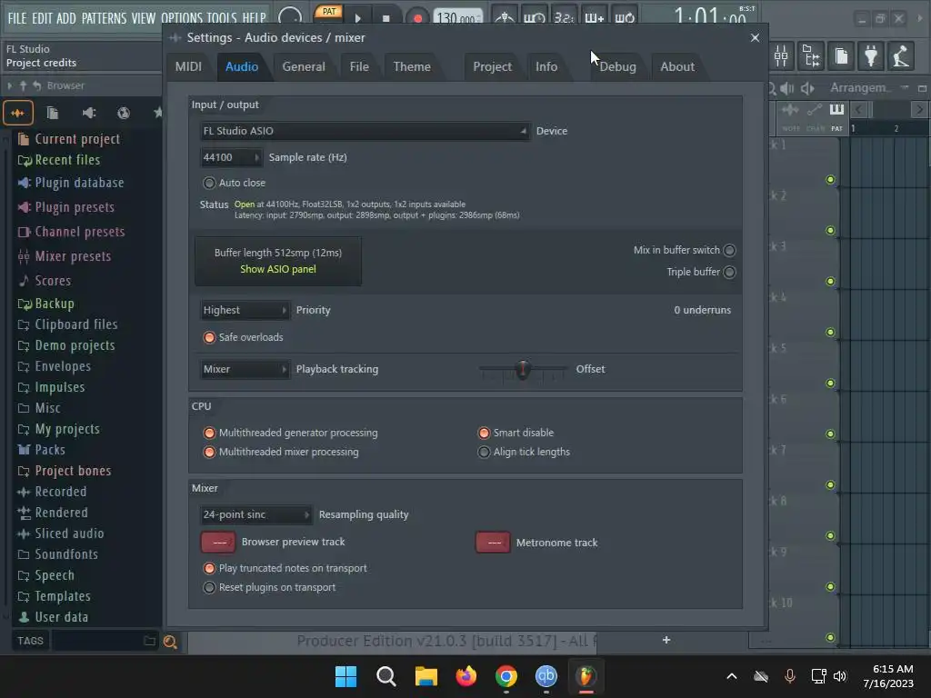Open the Debug settings tab
This screenshot has width=931, height=698.
click(x=617, y=66)
